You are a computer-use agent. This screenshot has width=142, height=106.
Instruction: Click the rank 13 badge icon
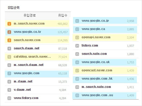click(x=77, y=37)
